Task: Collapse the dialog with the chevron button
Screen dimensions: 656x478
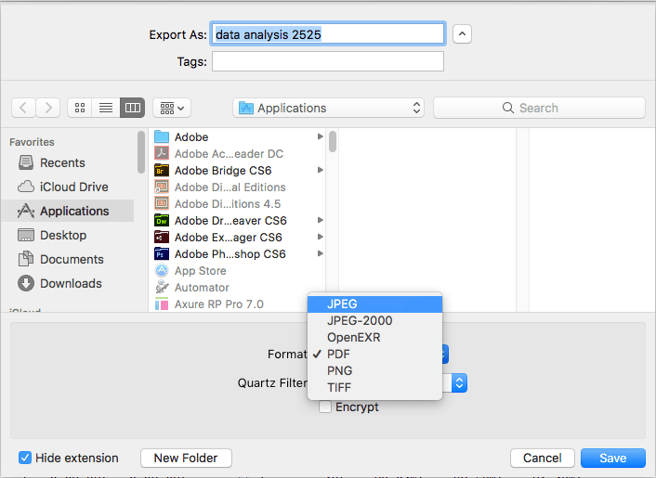Action: click(462, 33)
